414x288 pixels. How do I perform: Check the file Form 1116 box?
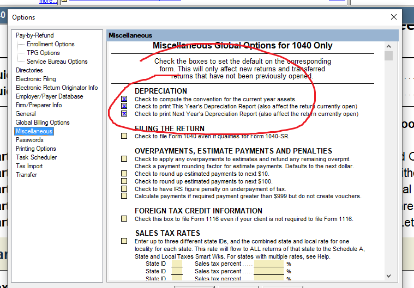[124, 219]
